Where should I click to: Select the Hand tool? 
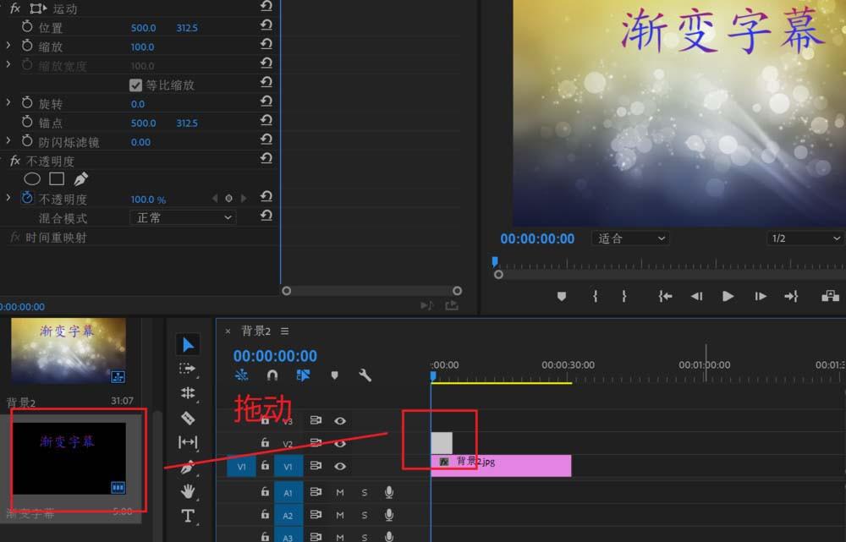pos(188,490)
